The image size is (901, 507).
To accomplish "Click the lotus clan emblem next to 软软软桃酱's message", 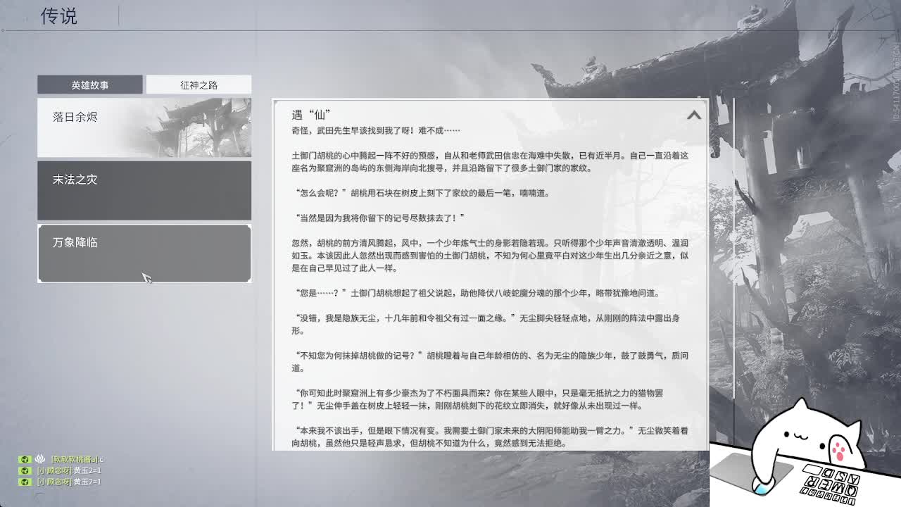I will tap(39, 459).
